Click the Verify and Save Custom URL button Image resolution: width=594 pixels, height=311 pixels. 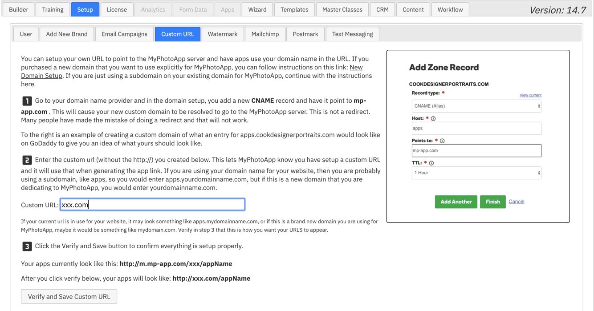(x=69, y=296)
